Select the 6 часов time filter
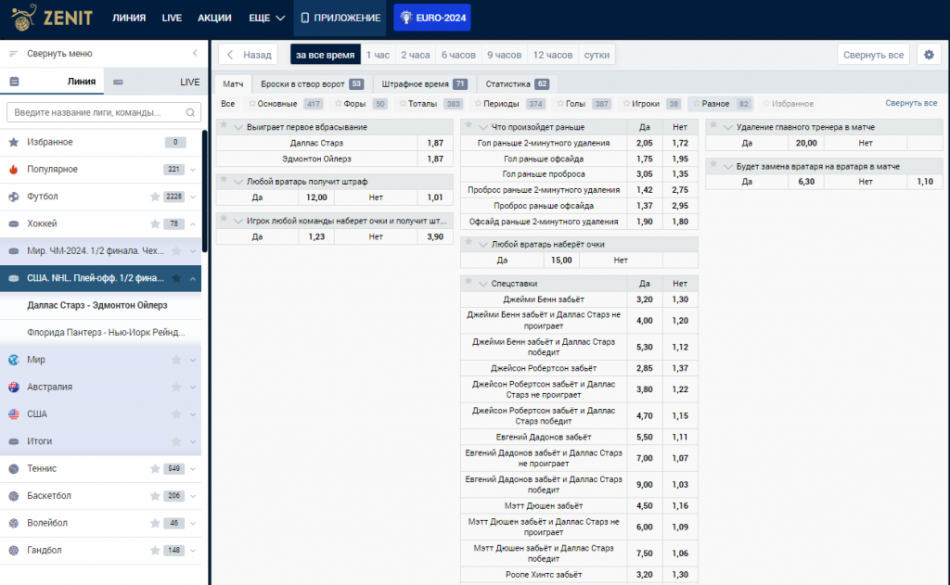The height and width of the screenshot is (585, 950). pos(458,55)
